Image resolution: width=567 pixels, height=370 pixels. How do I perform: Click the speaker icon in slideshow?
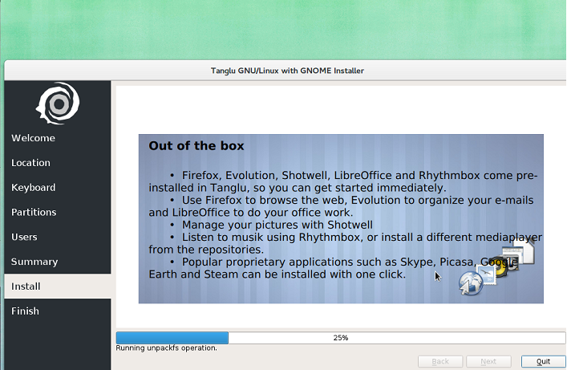[501, 268]
